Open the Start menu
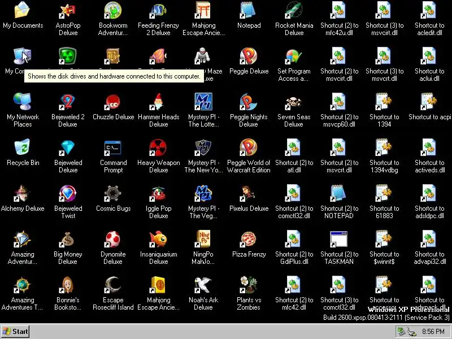 tap(15, 332)
